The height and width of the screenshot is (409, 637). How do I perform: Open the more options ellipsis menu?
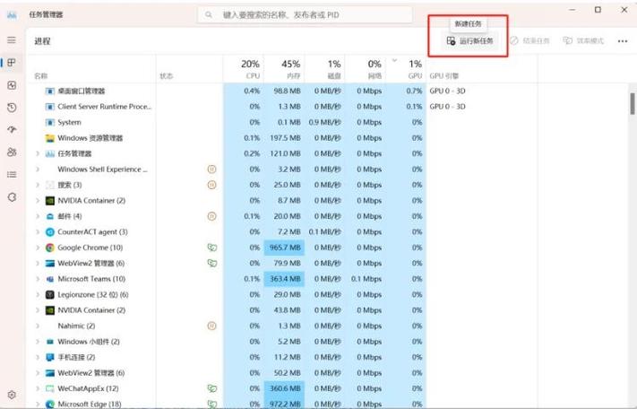623,41
